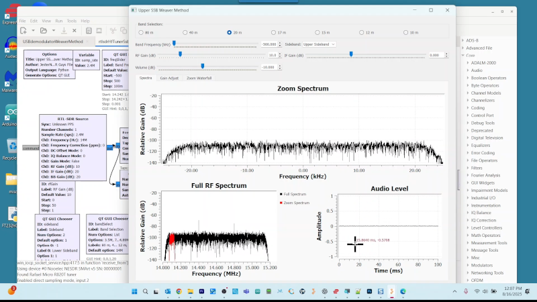Image resolution: width=537 pixels, height=302 pixels.
Task: Click the Save download-arrow icon
Action: pyautogui.click(x=63, y=30)
